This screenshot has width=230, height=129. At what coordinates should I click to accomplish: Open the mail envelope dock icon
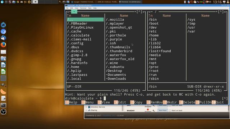click(x=3, y=52)
